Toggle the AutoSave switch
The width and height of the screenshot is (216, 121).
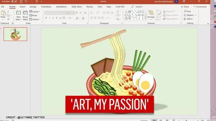click(x=14, y=1)
